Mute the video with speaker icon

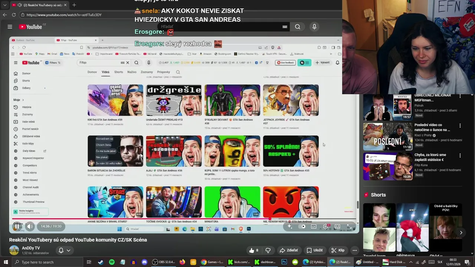pos(30,226)
